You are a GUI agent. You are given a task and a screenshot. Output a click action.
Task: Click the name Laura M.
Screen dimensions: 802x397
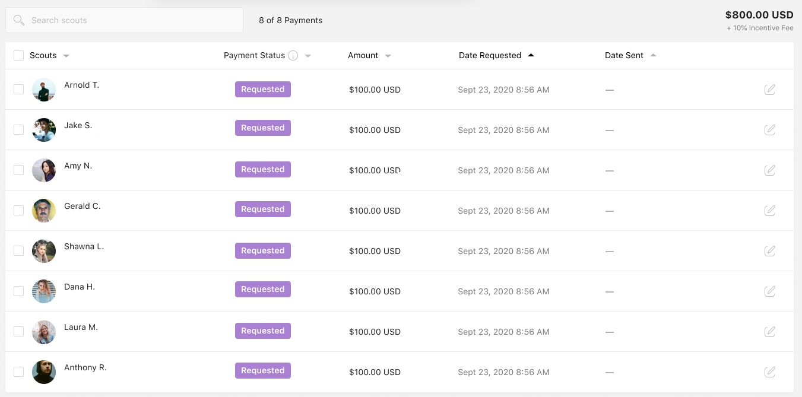[x=81, y=327]
